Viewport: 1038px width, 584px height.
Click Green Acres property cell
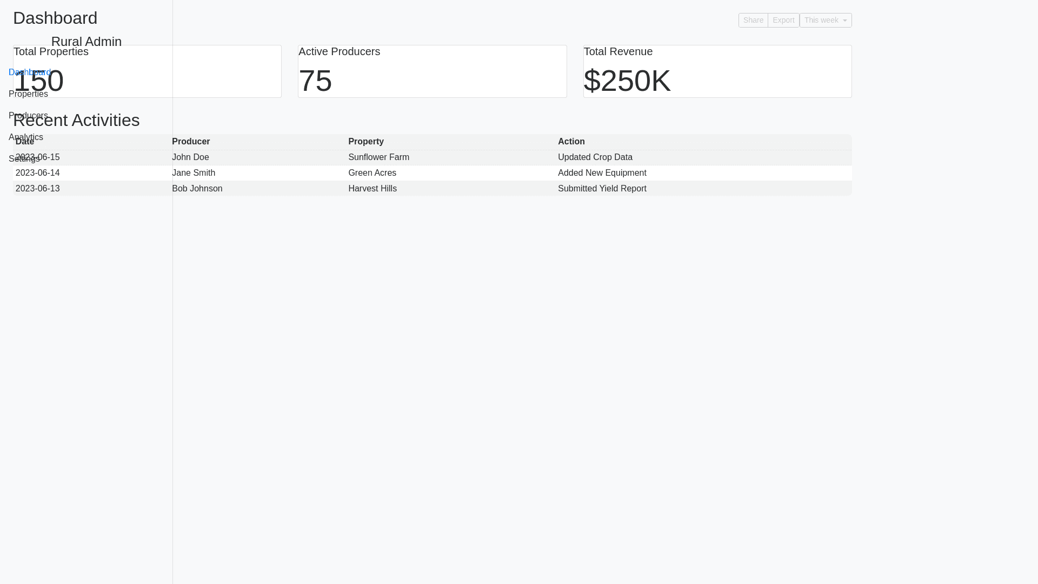pos(372,173)
